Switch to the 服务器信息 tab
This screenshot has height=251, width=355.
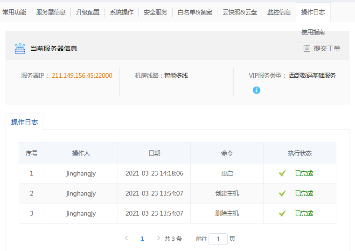(x=51, y=12)
